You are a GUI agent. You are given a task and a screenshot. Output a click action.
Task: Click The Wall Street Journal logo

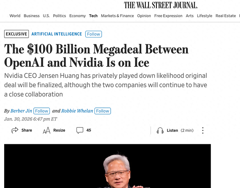161,5
